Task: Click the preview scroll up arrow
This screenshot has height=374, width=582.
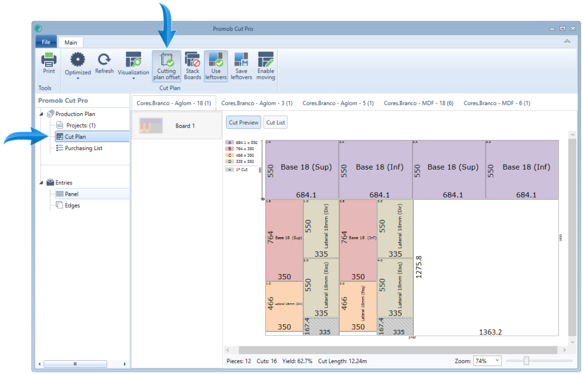Action: (572, 135)
